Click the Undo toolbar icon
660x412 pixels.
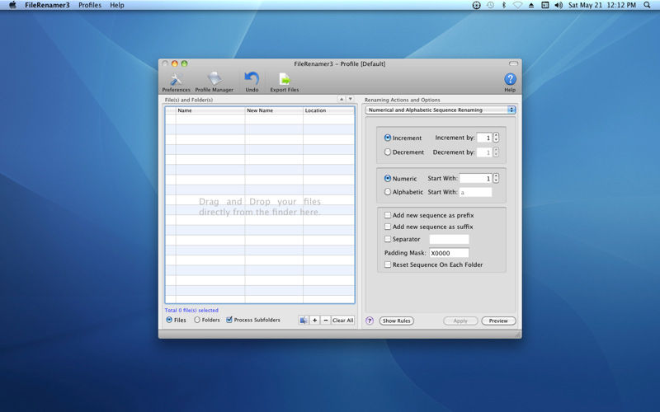point(252,82)
